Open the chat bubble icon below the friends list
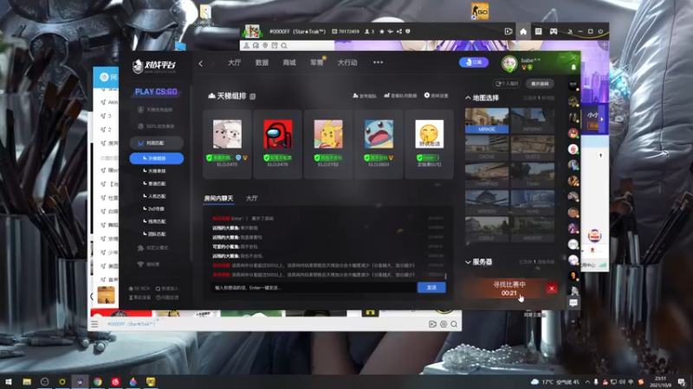This screenshot has height=389, width=693. 573,303
